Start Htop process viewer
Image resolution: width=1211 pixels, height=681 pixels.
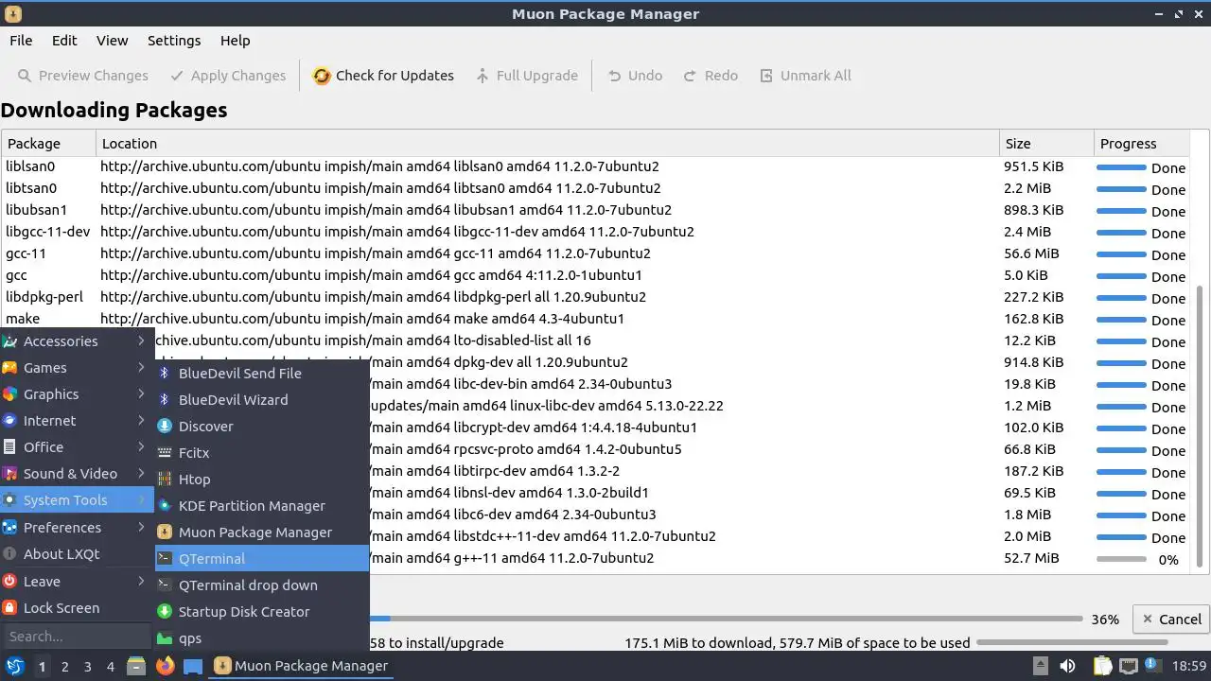pyautogui.click(x=262, y=479)
